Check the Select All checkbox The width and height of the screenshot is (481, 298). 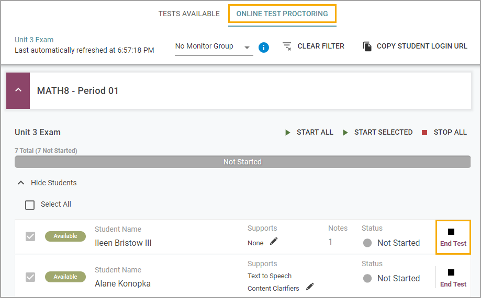[x=30, y=205]
